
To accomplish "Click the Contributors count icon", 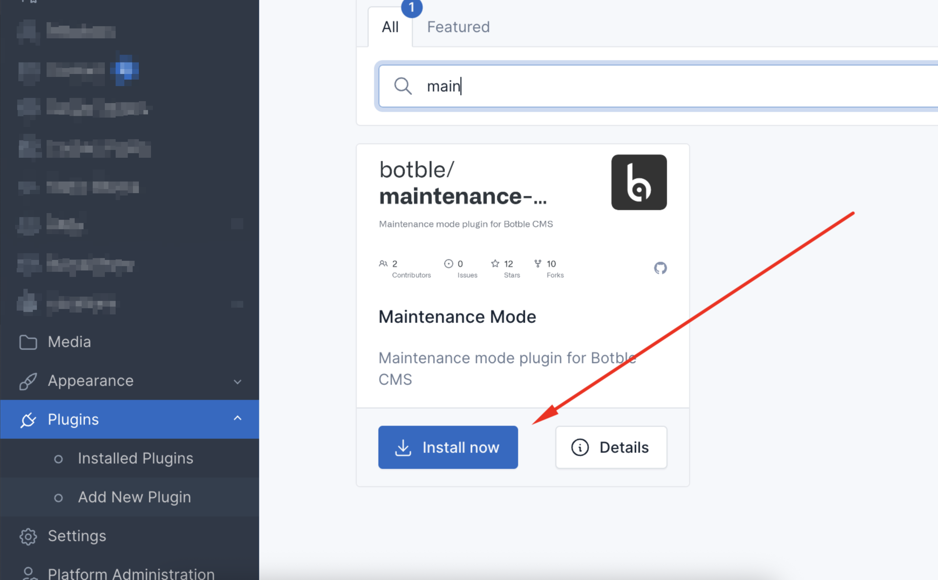I will click(383, 263).
